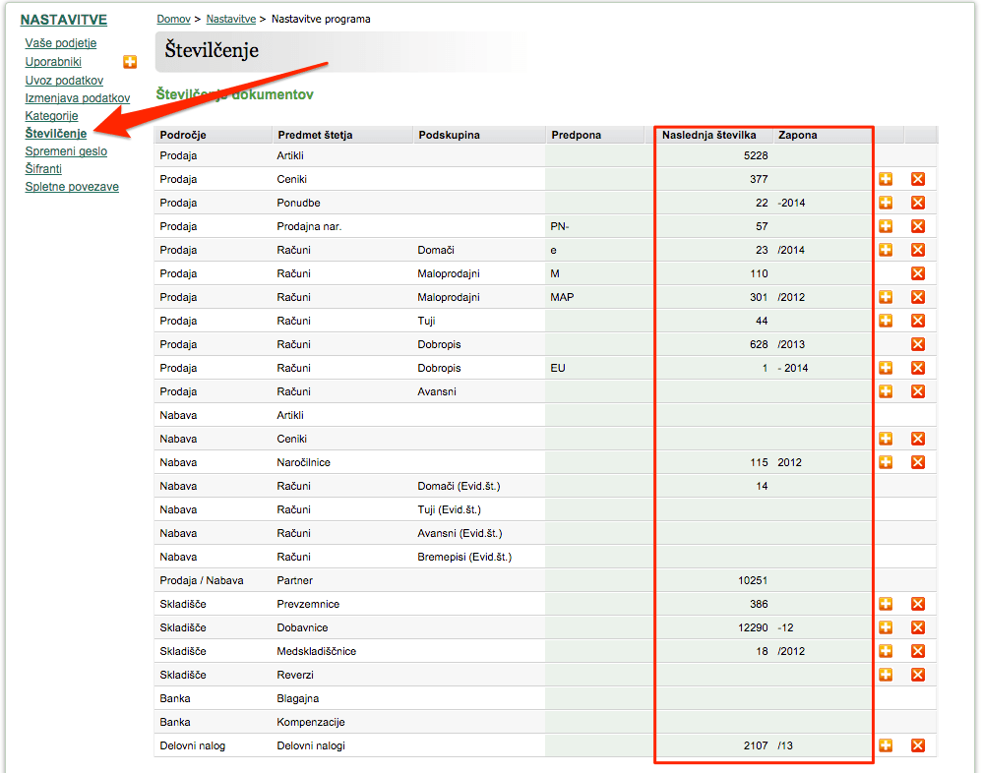Add numbering for Naročilnice row
The image size is (981, 773).
pyautogui.click(x=886, y=462)
